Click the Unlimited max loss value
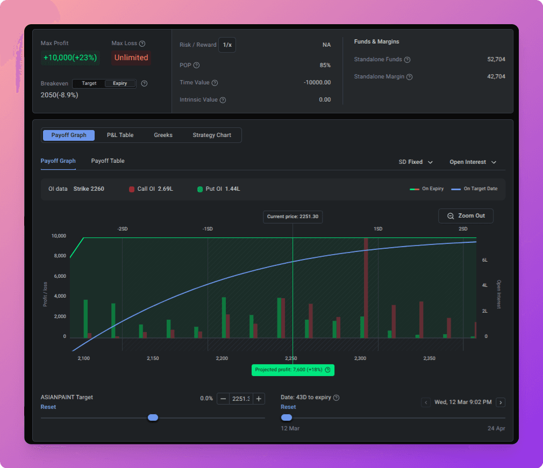 (131, 58)
